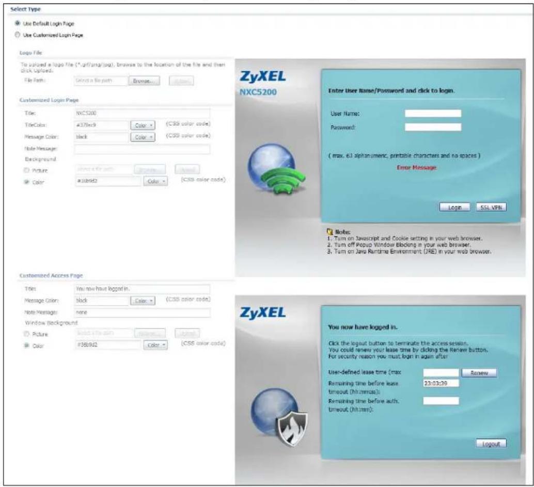Open login page Message Color dropdown
This screenshot has width=534, height=487.
click(x=143, y=137)
